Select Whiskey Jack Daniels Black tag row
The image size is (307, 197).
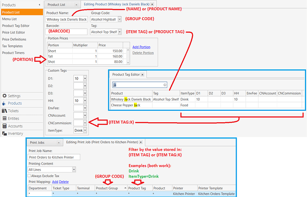(206, 99)
